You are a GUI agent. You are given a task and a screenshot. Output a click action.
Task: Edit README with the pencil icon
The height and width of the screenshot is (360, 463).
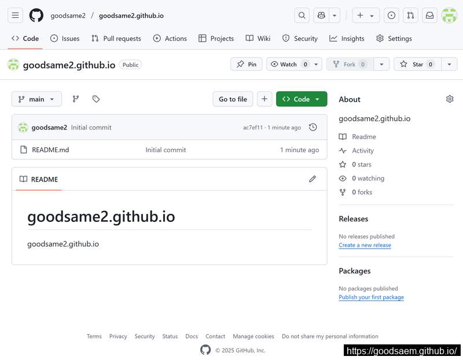(313, 179)
